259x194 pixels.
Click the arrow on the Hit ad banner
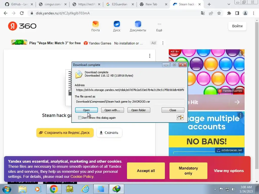point(237,102)
